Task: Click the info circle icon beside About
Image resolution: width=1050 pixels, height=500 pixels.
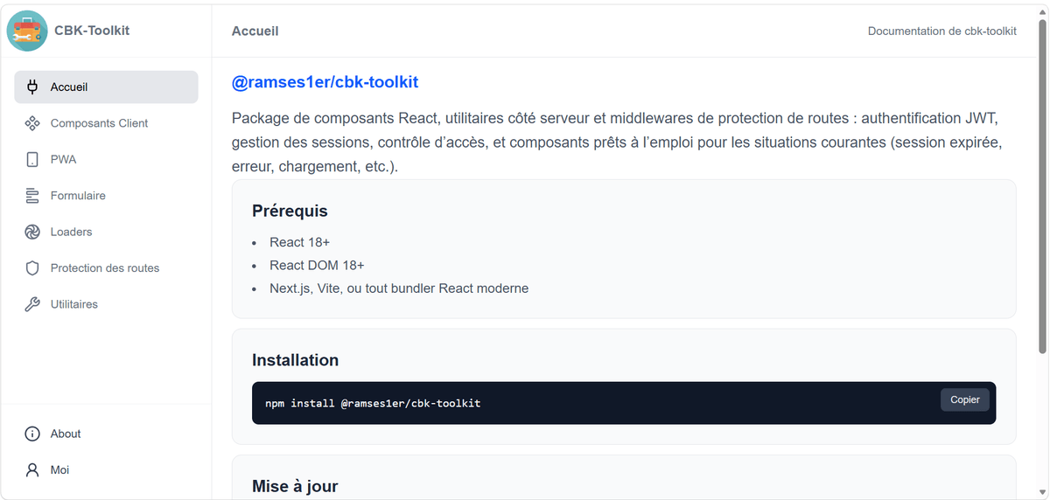Action: tap(32, 434)
